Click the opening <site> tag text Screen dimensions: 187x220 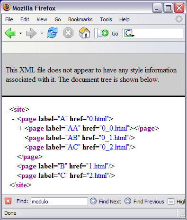click(x=19, y=109)
